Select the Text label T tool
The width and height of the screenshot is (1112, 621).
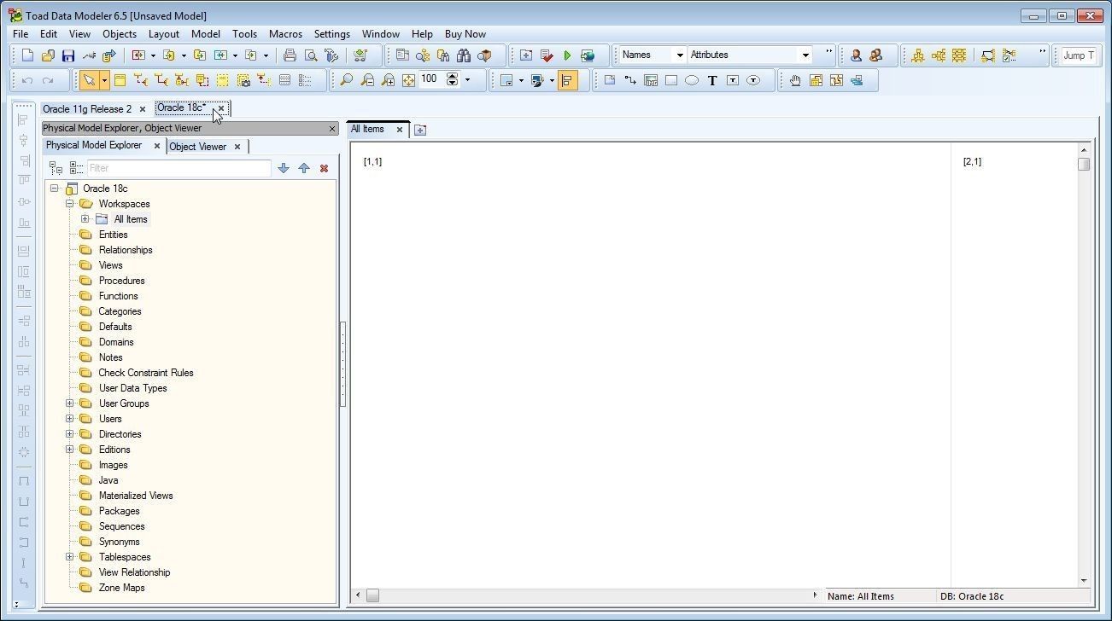[712, 80]
